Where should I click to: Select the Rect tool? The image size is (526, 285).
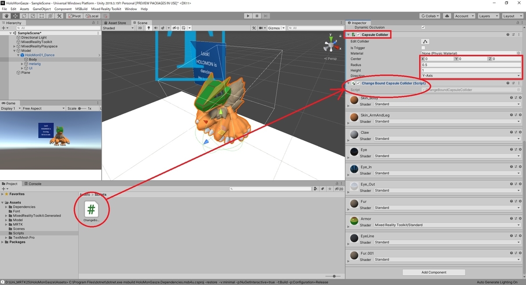click(41, 16)
